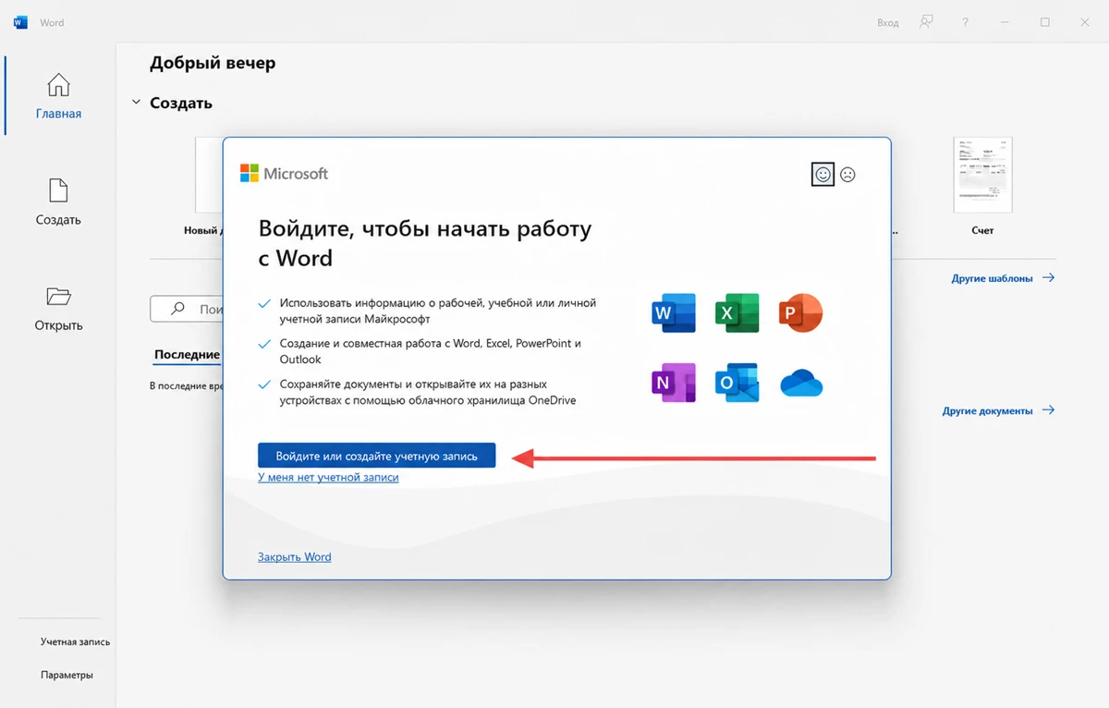Click the Microsoft logo in dialog

pos(284,173)
